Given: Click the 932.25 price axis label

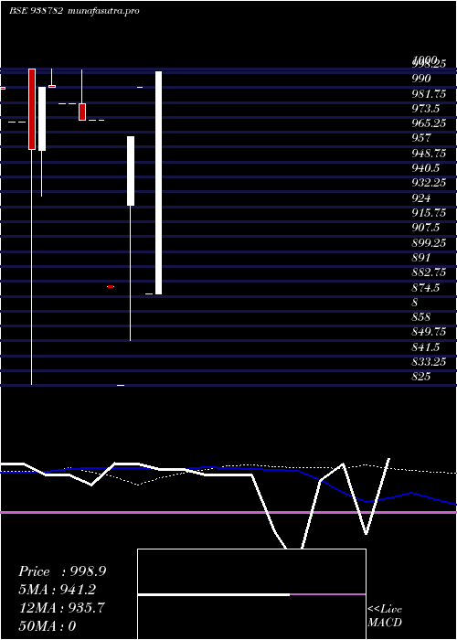Looking at the screenshot, I should pyautogui.click(x=429, y=183).
